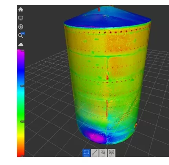Screen dimensions: 169x165
Task: Go to the Home view icon
Action: (21, 9)
